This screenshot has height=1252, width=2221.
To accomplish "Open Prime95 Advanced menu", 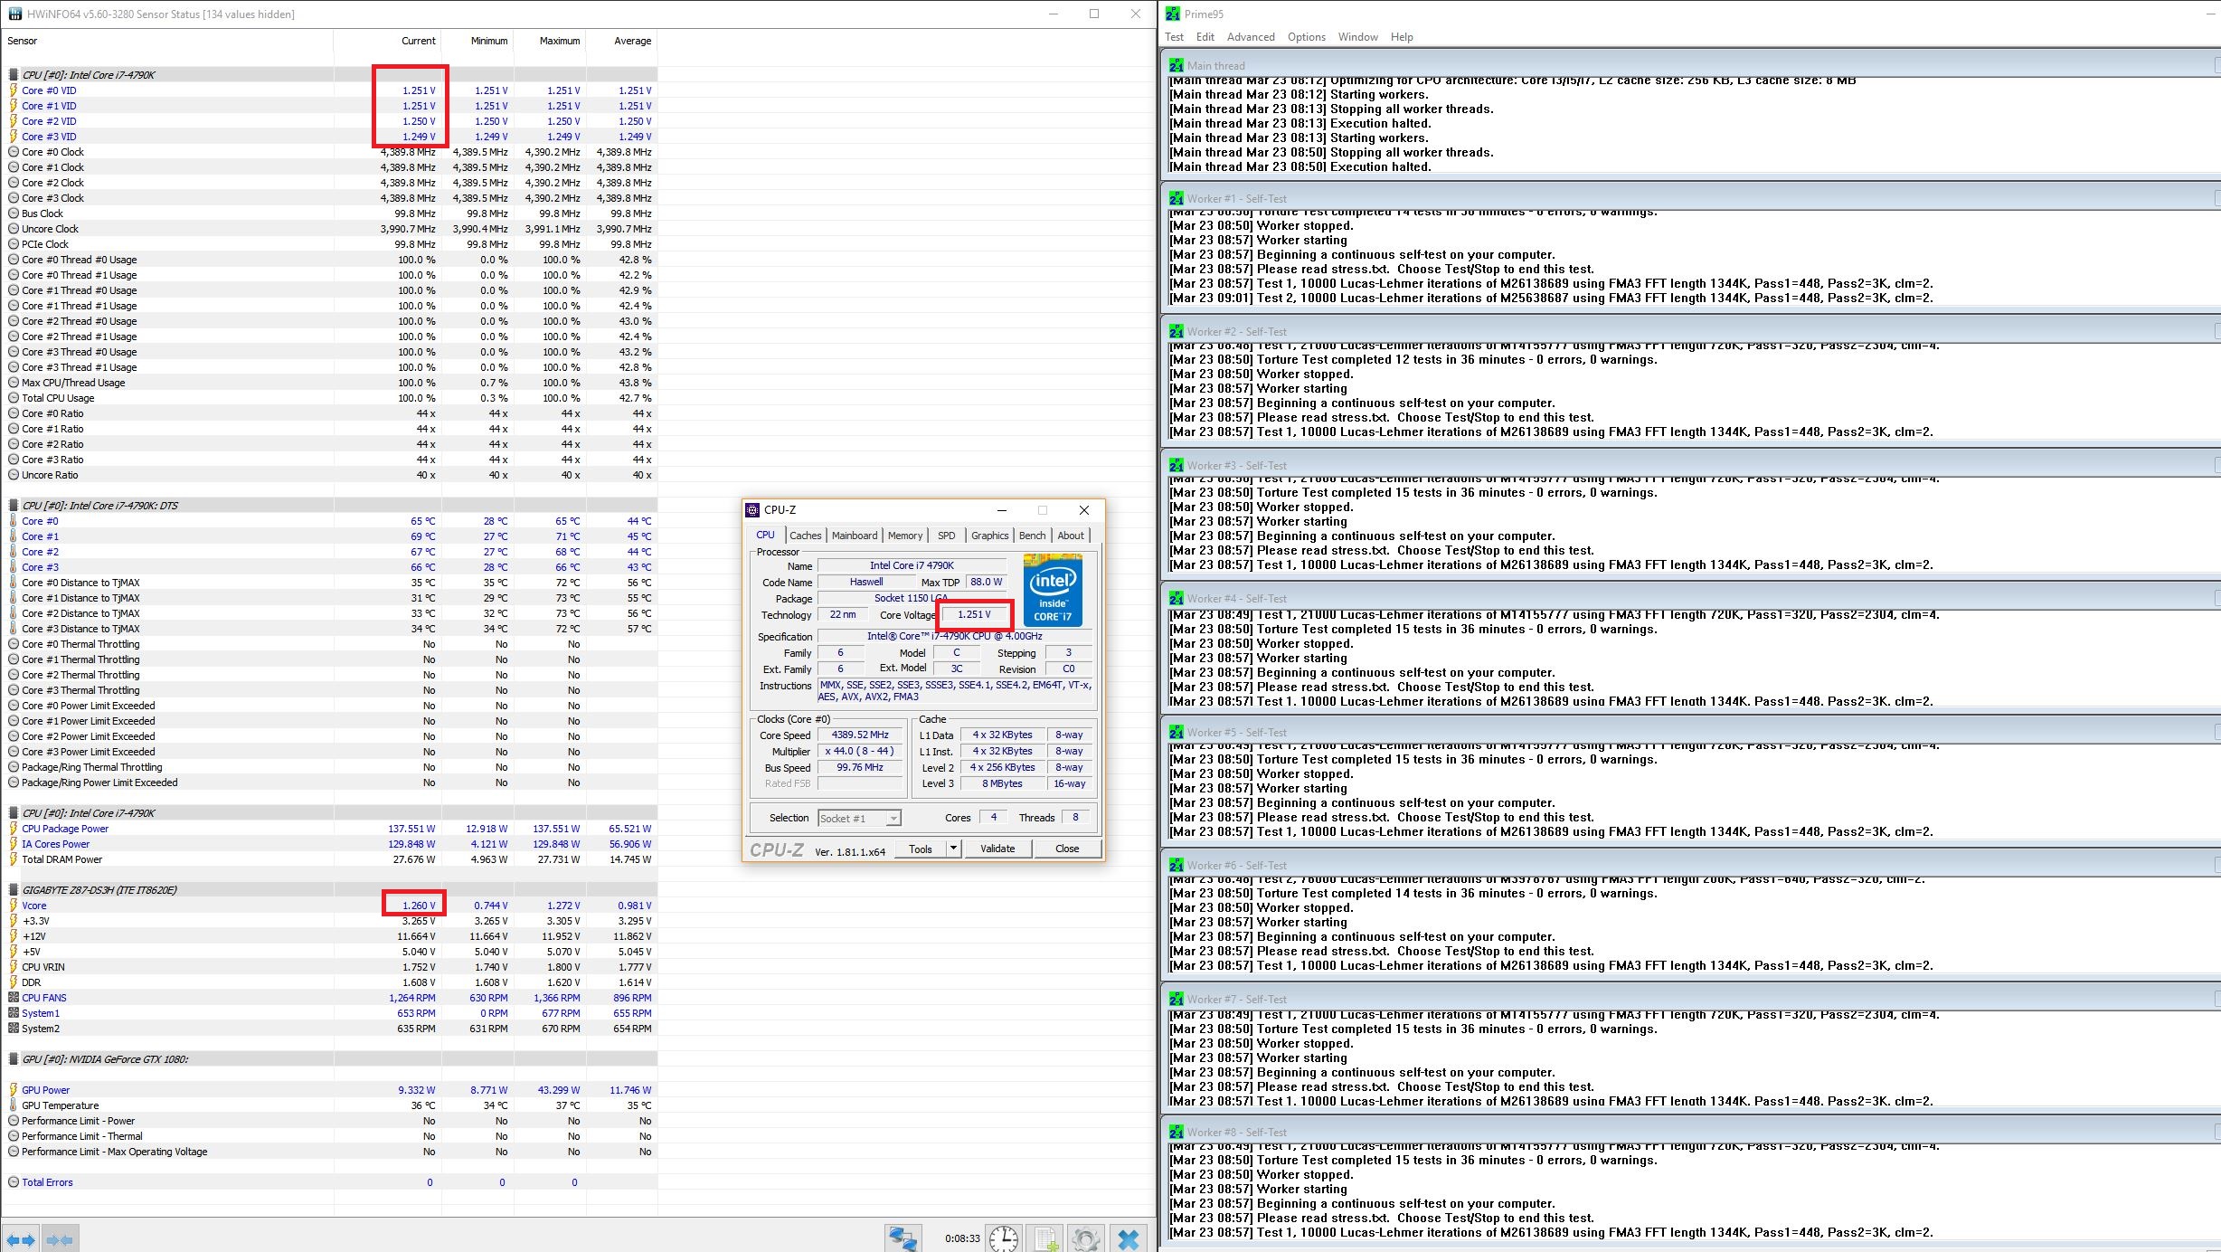I will [x=1250, y=37].
